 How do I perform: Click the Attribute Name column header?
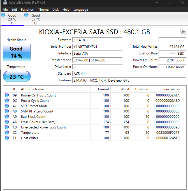pos(55,89)
